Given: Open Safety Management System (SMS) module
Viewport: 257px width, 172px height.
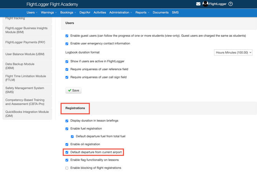Looking at the screenshot, I should pos(27,90).
